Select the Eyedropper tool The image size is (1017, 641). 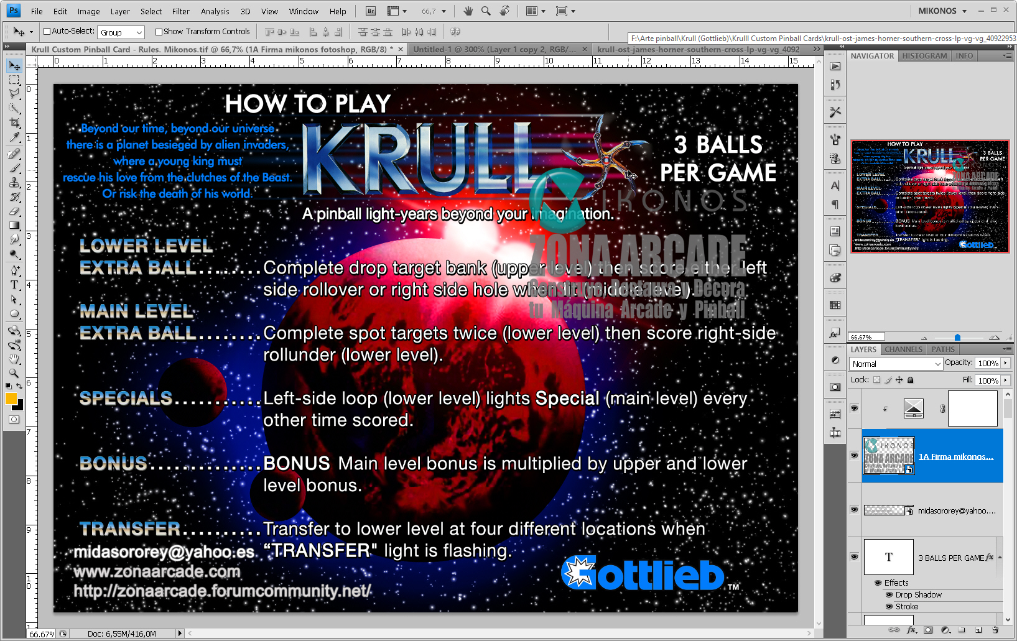point(14,138)
